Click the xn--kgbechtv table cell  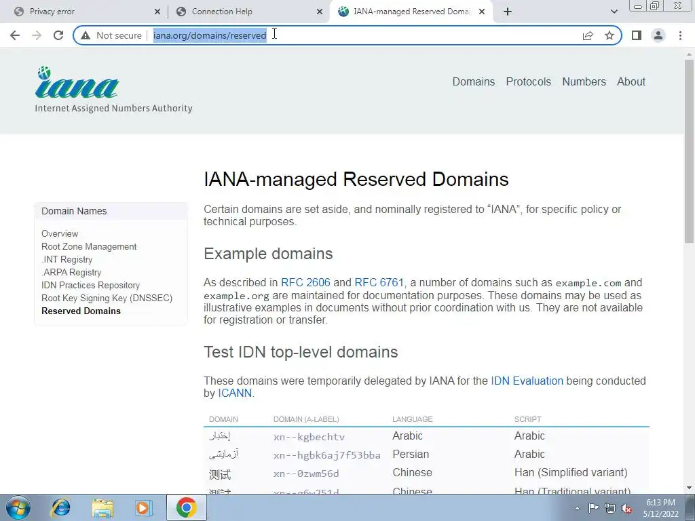tap(309, 437)
